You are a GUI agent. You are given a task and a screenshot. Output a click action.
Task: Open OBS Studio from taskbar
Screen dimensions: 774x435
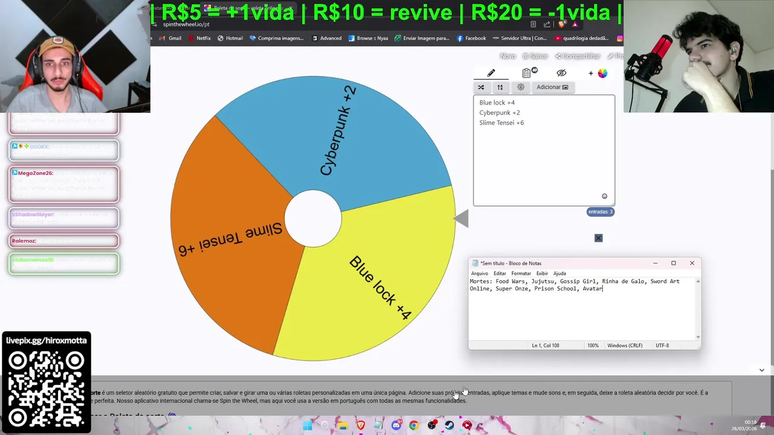pos(432,425)
